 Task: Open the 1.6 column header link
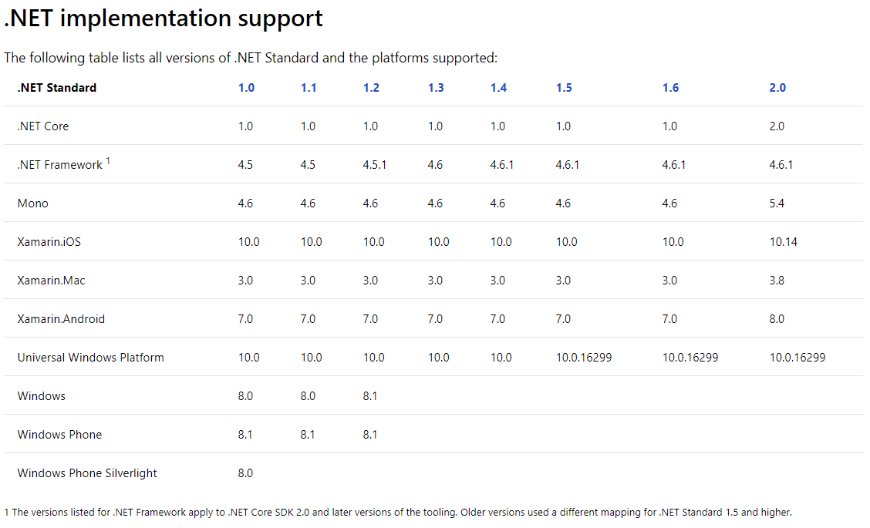point(670,88)
